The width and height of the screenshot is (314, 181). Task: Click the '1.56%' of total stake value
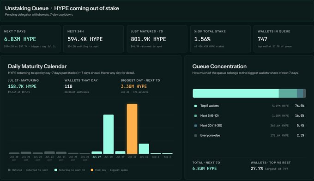tap(202, 39)
